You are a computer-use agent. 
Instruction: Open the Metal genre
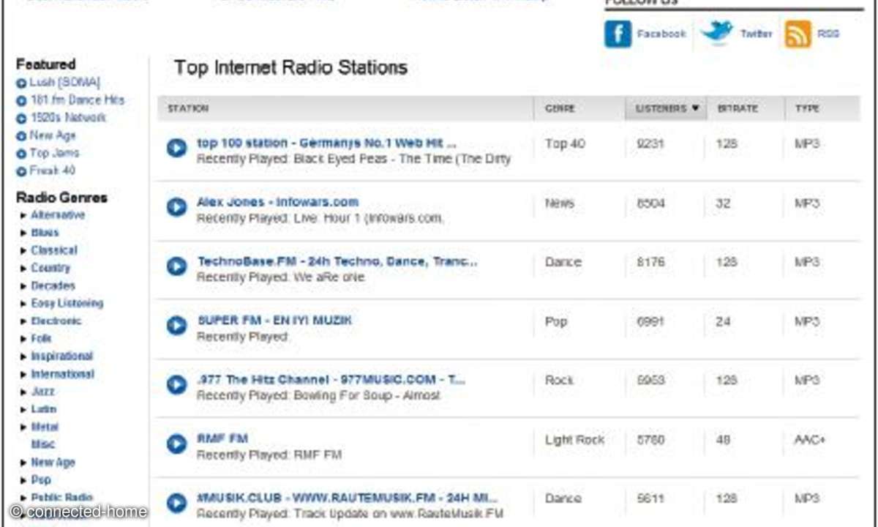[45, 427]
